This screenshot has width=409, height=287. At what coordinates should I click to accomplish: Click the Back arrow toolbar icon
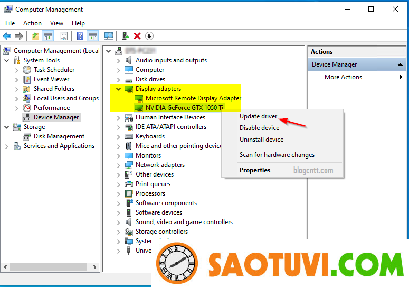7,36
